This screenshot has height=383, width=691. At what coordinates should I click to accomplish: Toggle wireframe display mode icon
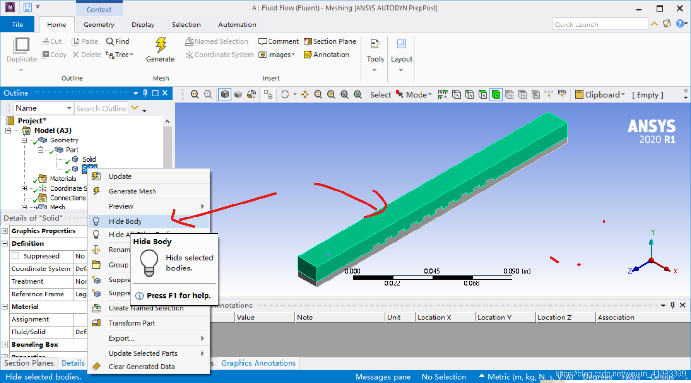(x=251, y=95)
